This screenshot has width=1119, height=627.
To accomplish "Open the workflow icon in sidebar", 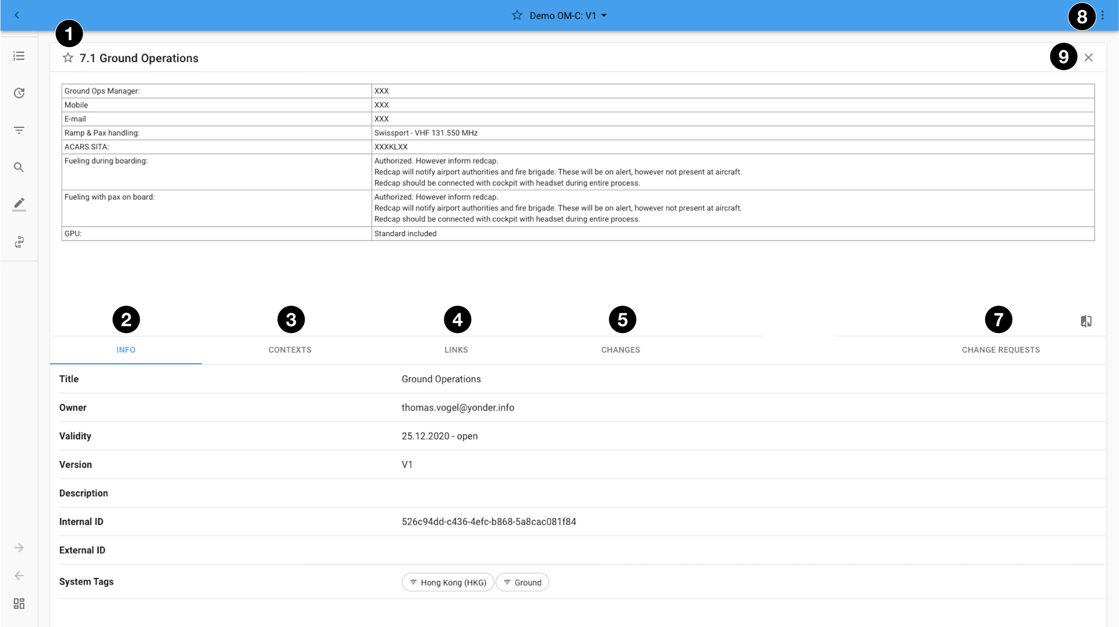I will [19, 242].
